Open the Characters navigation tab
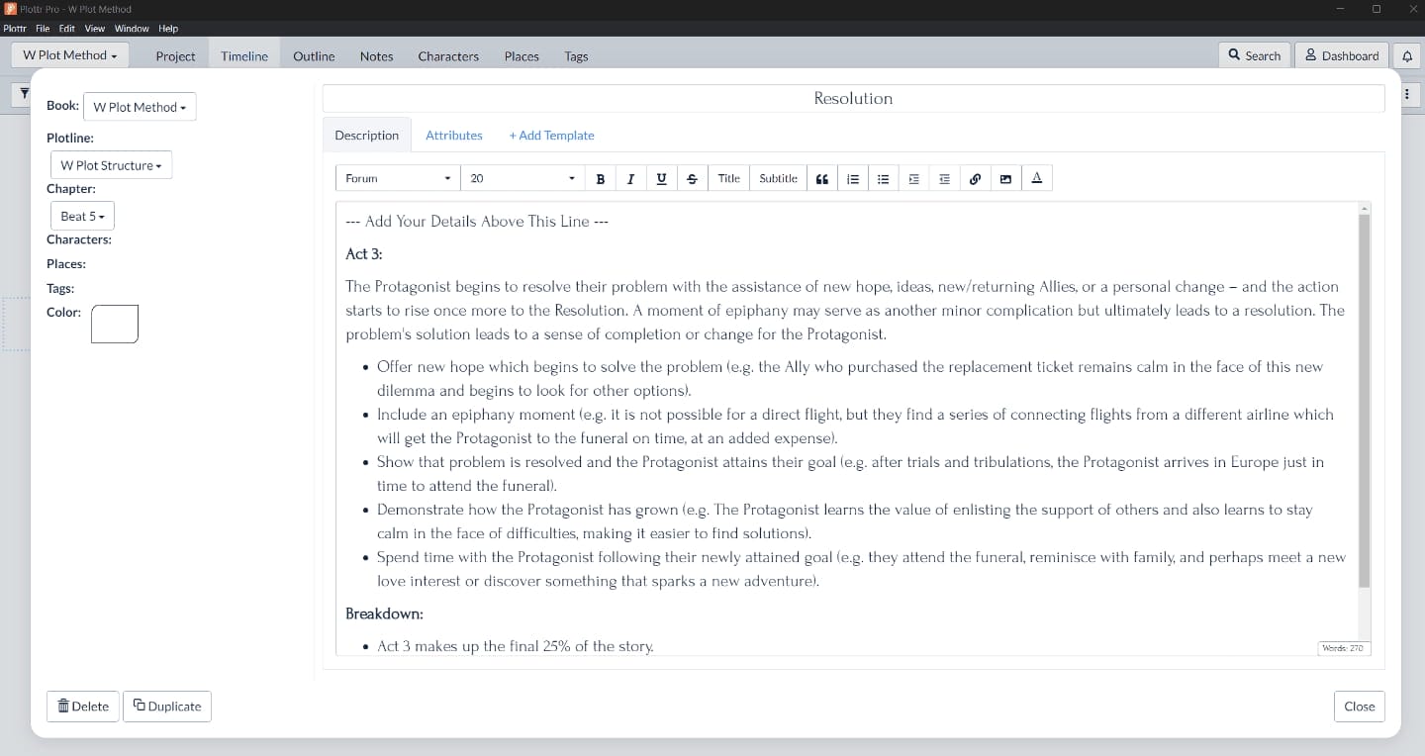The height and width of the screenshot is (756, 1425). tap(448, 56)
